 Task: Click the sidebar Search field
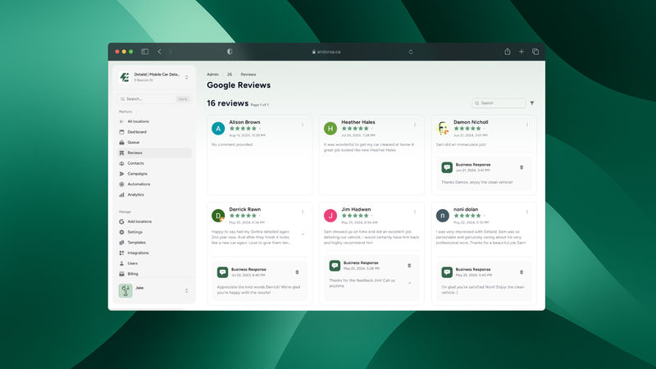pyautogui.click(x=154, y=99)
